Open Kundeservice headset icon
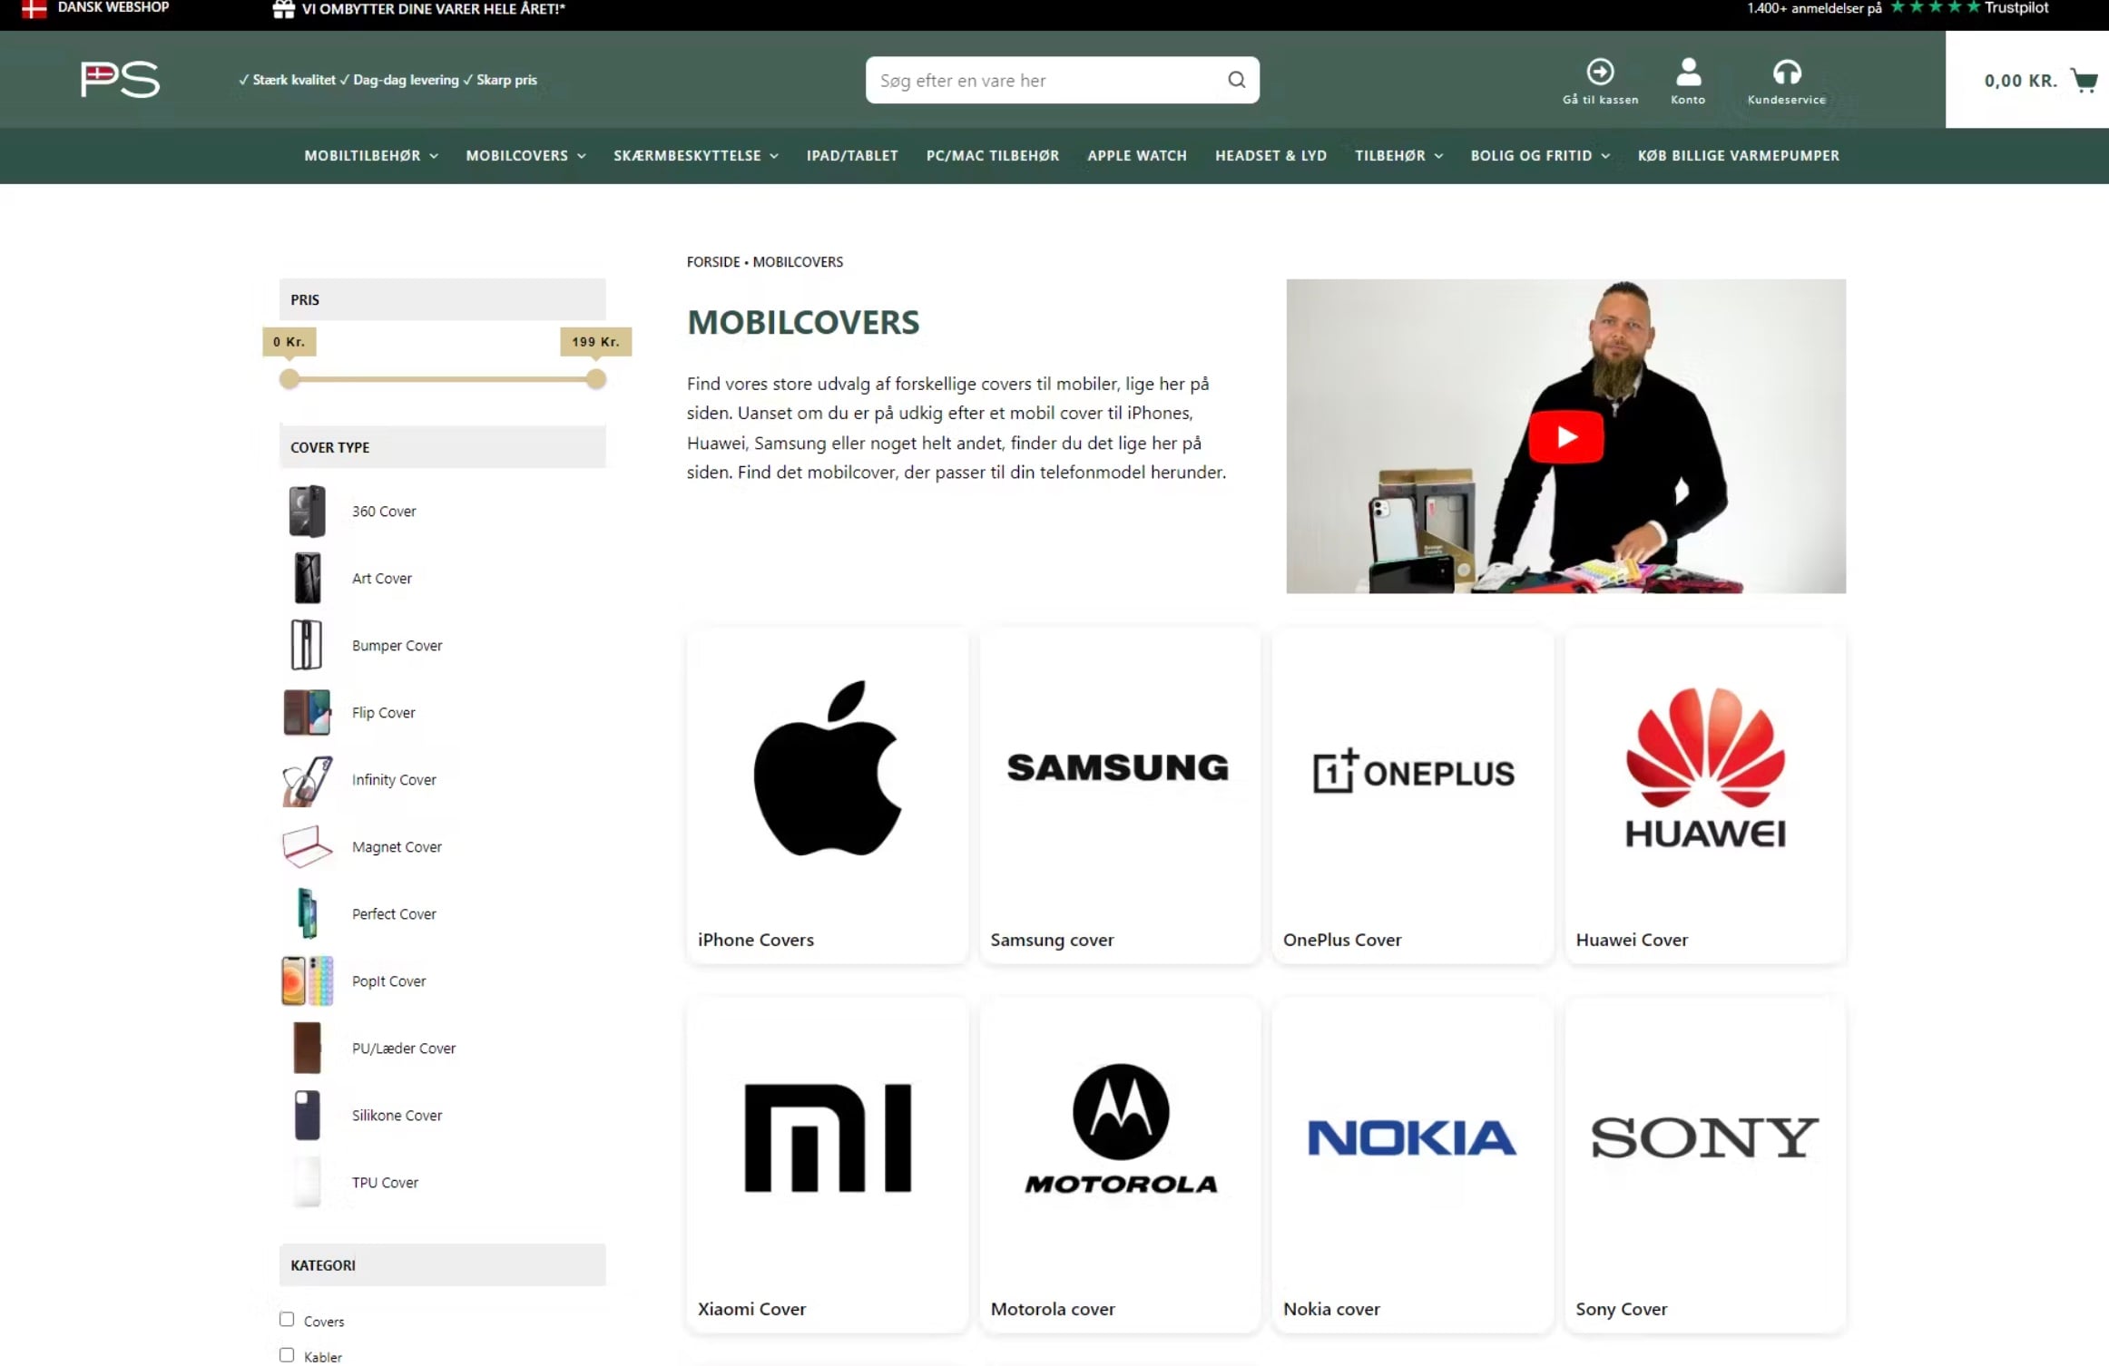The width and height of the screenshot is (2109, 1366). coord(1786,72)
